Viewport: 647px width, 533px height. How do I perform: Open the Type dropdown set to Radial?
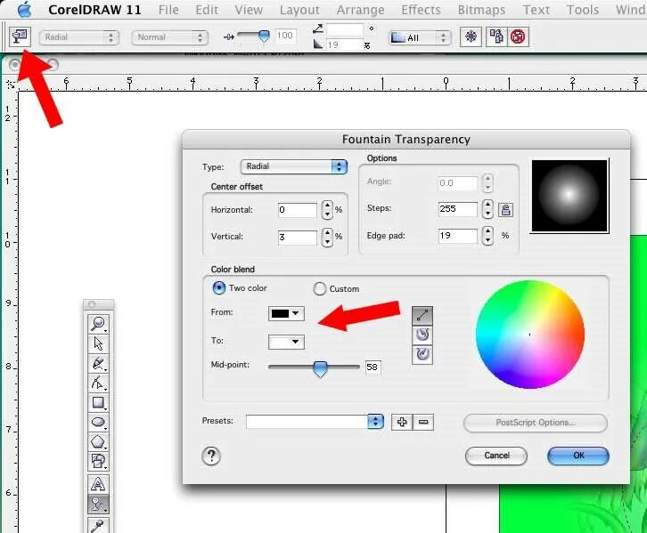[x=294, y=166]
